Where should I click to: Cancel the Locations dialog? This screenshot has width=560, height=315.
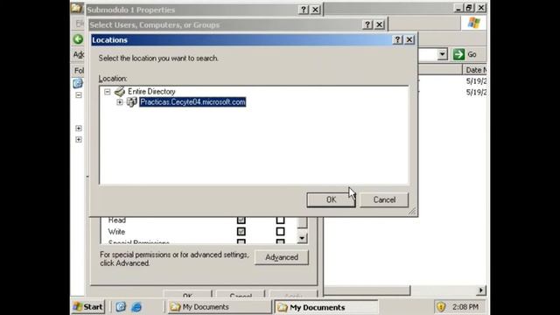384,199
